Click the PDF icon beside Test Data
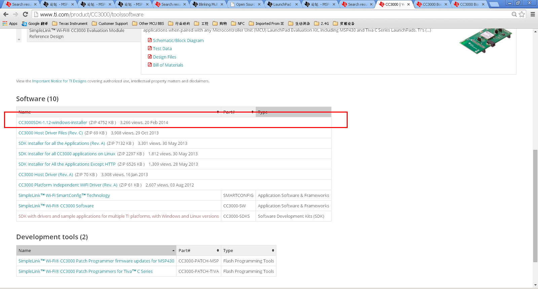 pyautogui.click(x=150, y=48)
